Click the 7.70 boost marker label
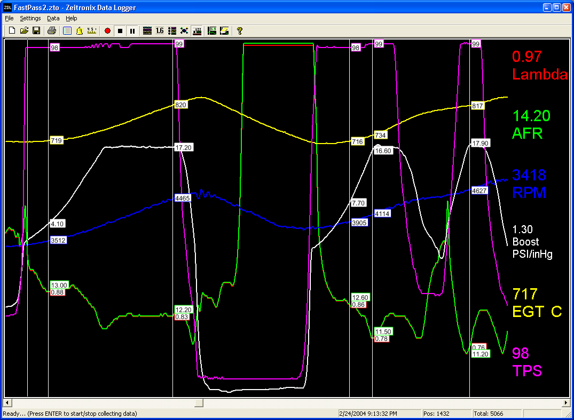The image size is (574, 420). coord(359,203)
